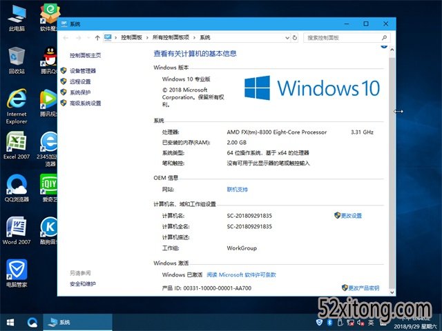Open the 爱奇艺 desktop shortcut
The width and height of the screenshot is (442, 331).
(x=49, y=188)
